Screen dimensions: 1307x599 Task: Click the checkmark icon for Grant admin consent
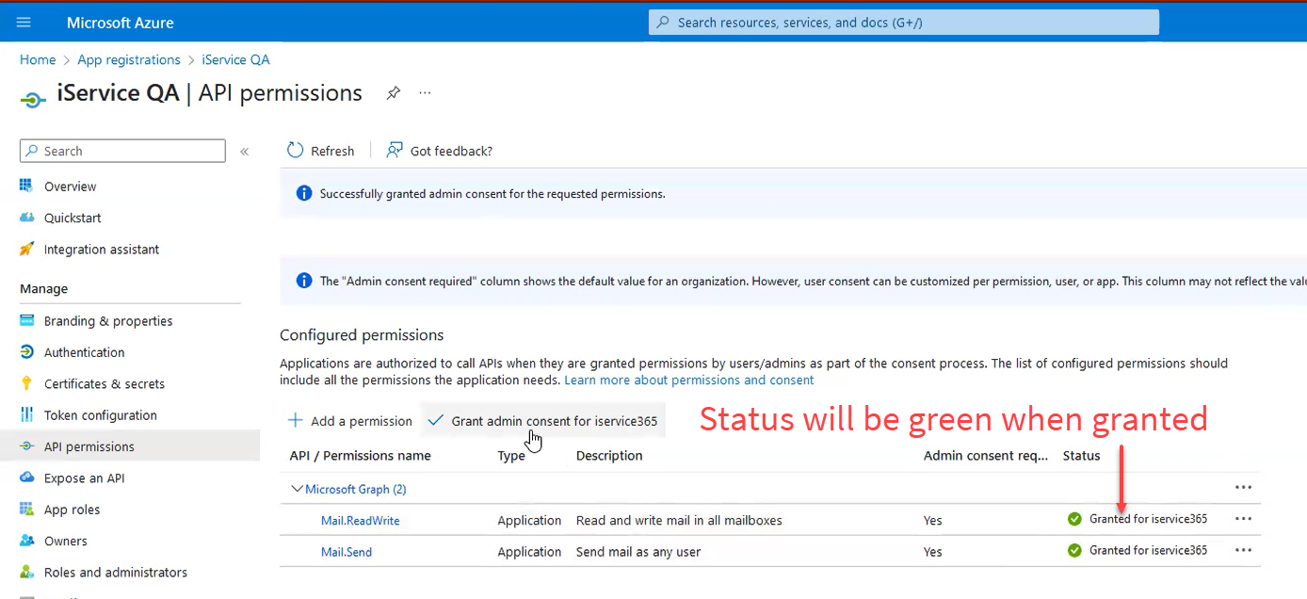(x=435, y=421)
